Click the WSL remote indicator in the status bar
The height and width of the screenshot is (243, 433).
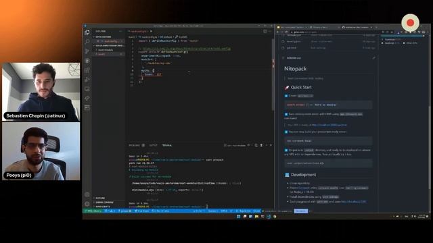point(93,211)
